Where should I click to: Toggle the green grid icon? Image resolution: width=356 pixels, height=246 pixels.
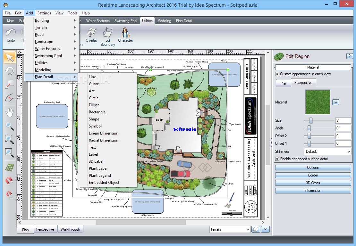(10, 167)
